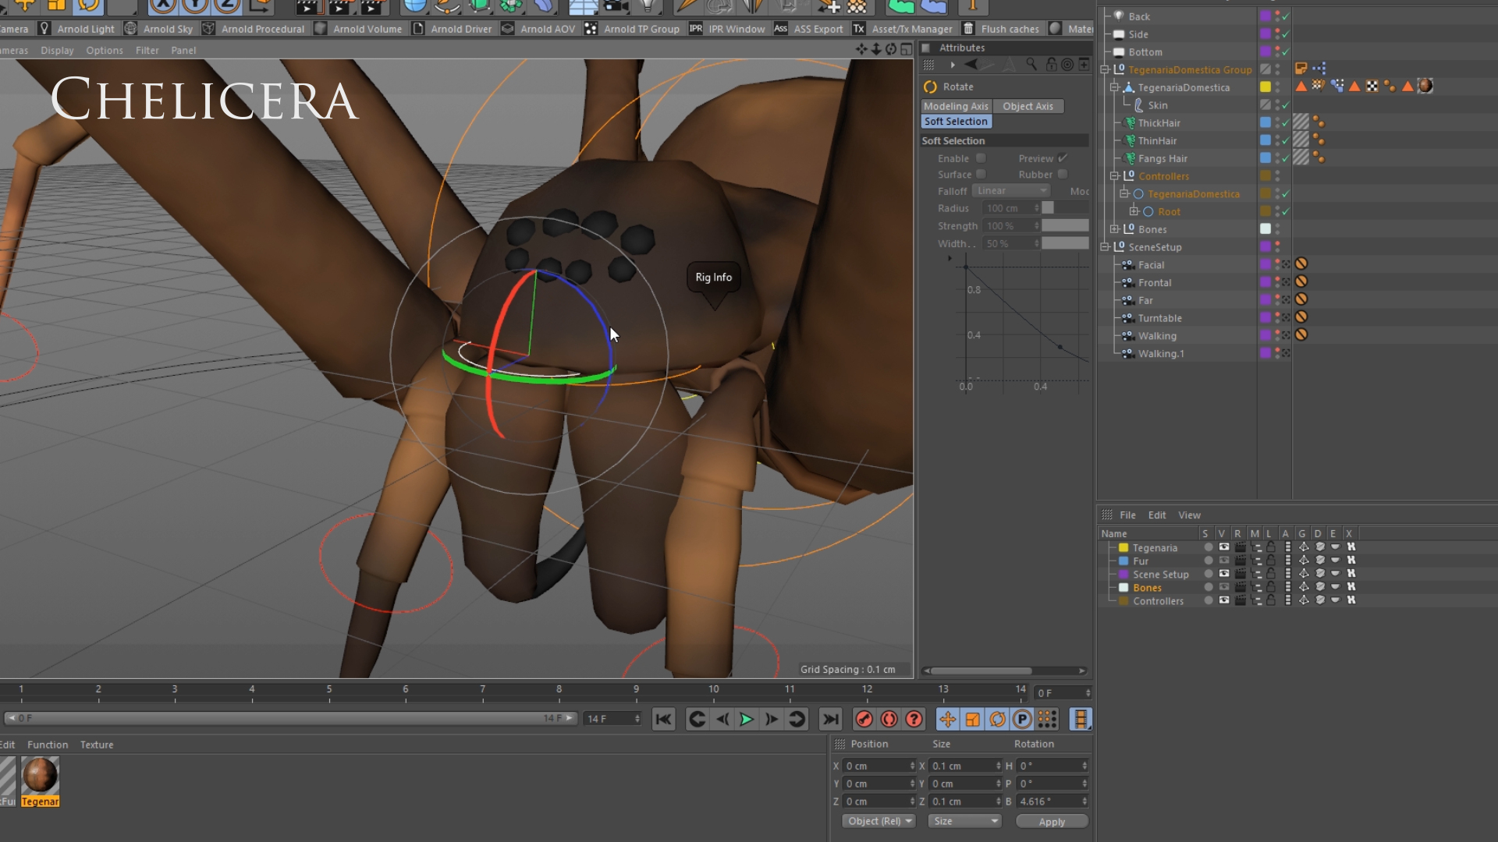Open the layer manager View menu
Screen dimensions: 1498x842
coord(1189,515)
